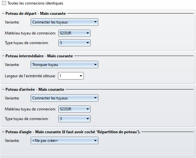Click 'Type tuyau de connexion' label in Poteau de départ
Viewport: 196px width, 158px height.
pos(27,43)
